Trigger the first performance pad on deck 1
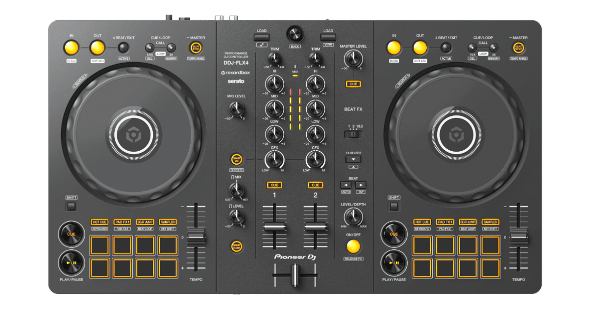 click(x=98, y=244)
